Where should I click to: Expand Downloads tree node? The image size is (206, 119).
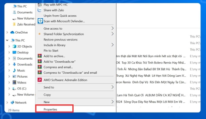tap(9, 65)
